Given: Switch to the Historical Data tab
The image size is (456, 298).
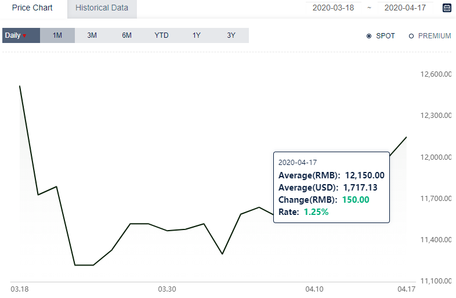Looking at the screenshot, I should [102, 8].
